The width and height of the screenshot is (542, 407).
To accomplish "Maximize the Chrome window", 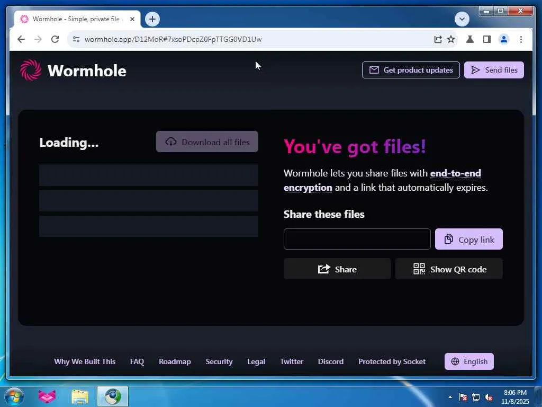I will [501, 11].
